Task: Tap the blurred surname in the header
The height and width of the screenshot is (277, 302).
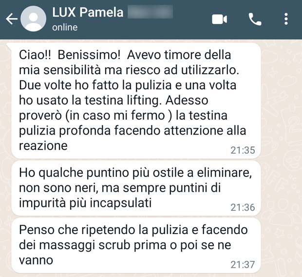Action: tap(150, 12)
